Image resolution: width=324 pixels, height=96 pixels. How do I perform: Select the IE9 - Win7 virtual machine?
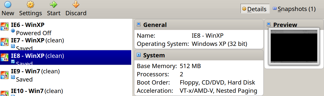[66, 75]
